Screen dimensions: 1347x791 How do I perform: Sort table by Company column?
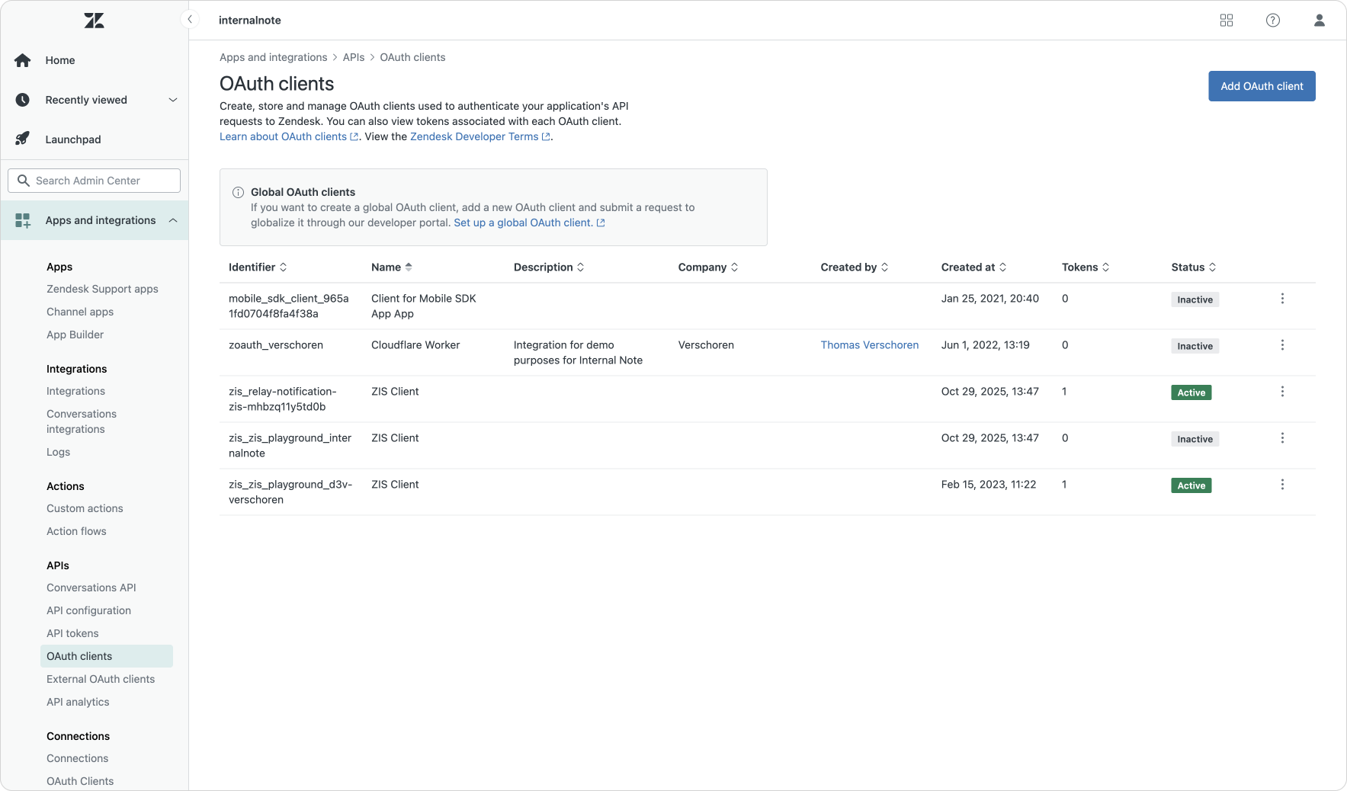click(x=708, y=267)
